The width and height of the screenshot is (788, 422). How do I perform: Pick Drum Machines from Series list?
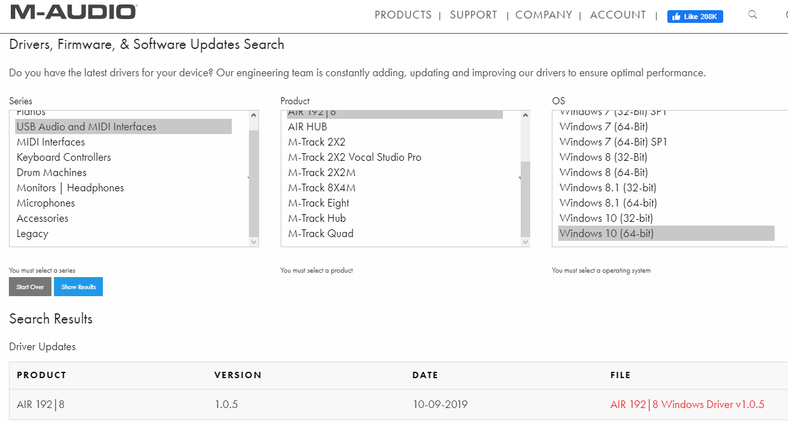(51, 173)
